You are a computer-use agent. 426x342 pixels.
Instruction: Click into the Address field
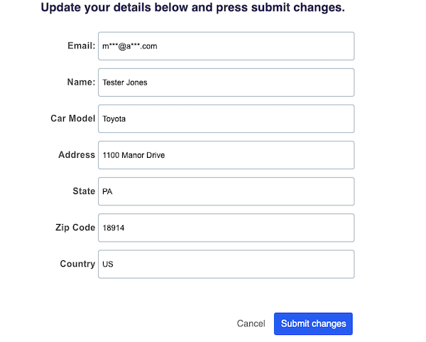click(x=226, y=155)
